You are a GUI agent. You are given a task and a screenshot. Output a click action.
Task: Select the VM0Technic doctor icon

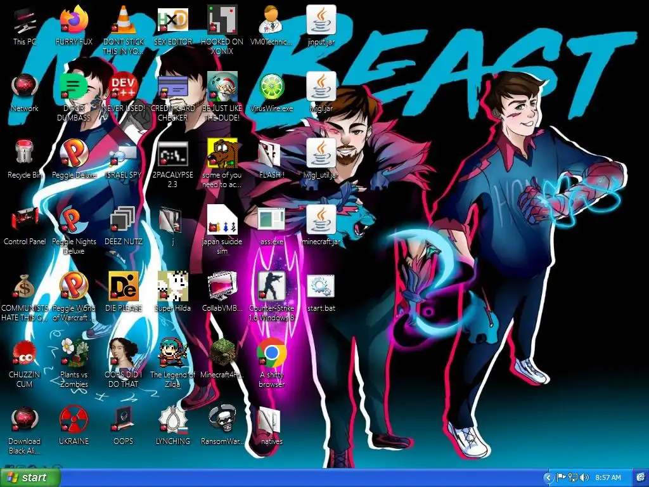point(271,20)
